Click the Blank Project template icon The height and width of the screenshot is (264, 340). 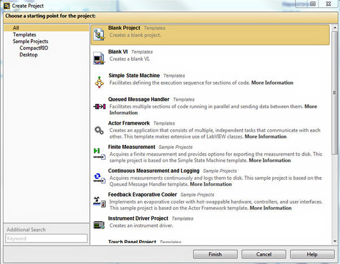point(99,33)
